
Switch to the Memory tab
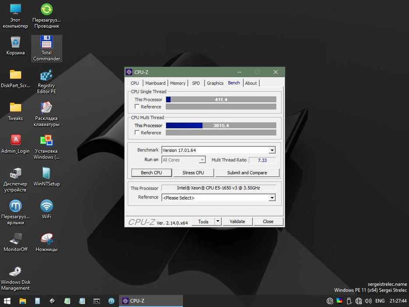point(178,83)
